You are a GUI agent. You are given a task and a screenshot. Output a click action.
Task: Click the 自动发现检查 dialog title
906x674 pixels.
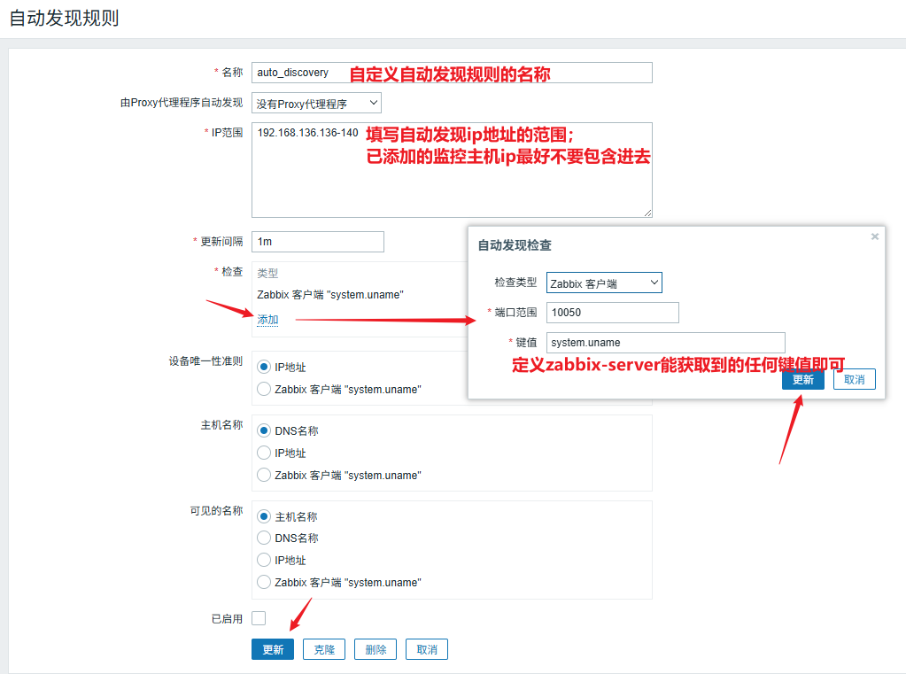pos(515,245)
